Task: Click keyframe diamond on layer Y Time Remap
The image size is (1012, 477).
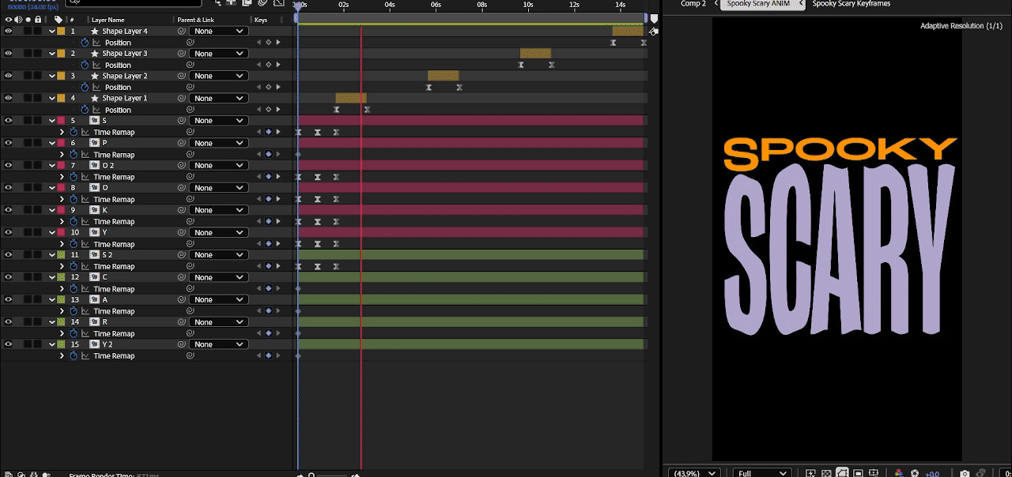Action: coord(268,244)
